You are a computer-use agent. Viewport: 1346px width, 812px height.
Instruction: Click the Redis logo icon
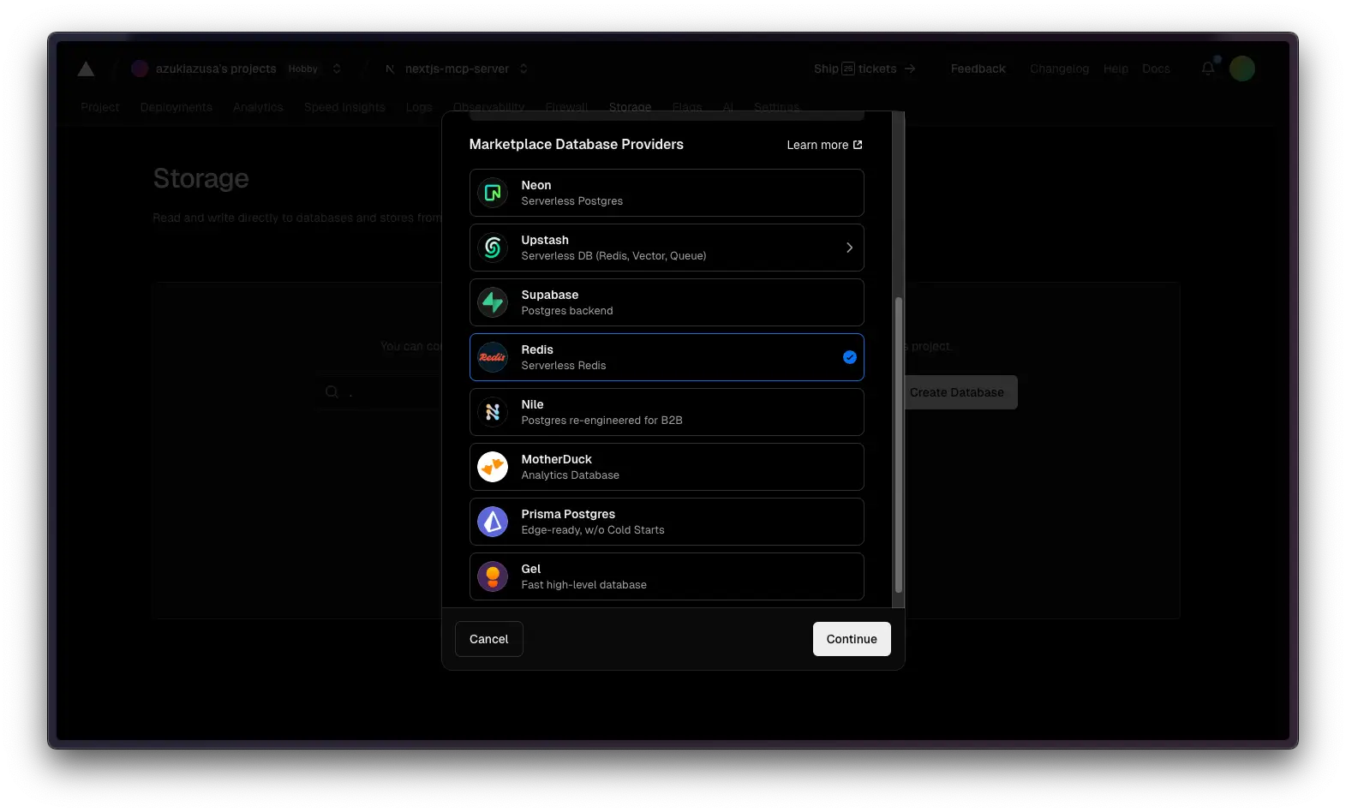(x=493, y=357)
